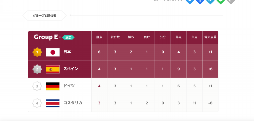Image resolution: width=254 pixels, height=121 pixels.
Task: Share via Hatena Bookmark icon
Action: (210, 1)
